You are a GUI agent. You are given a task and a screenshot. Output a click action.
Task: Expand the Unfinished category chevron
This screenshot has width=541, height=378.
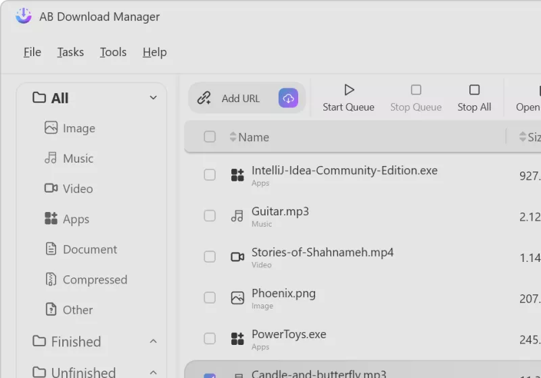154,373
